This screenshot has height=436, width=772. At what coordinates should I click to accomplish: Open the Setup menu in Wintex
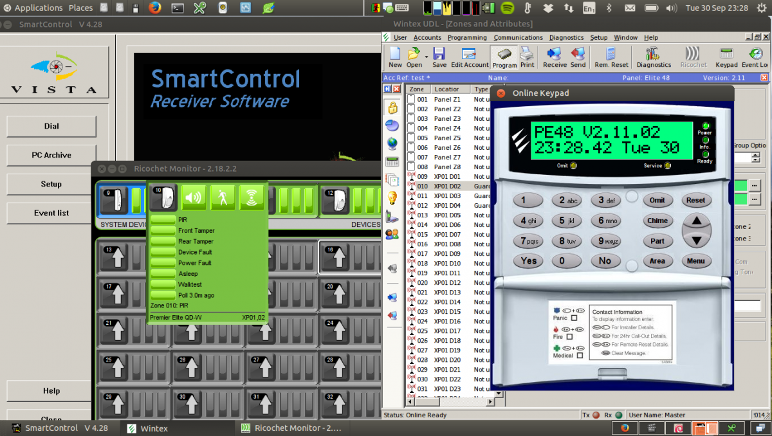pyautogui.click(x=598, y=37)
